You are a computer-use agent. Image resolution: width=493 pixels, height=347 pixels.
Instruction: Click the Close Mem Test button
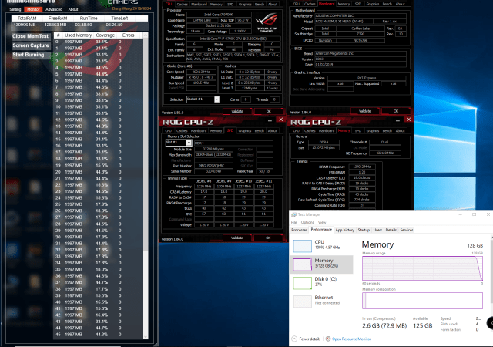pos(31,36)
